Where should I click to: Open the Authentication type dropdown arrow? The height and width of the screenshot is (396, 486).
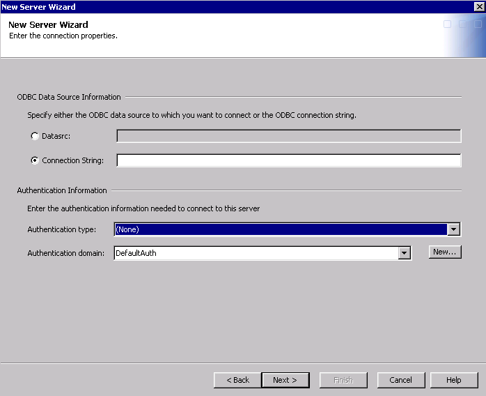pos(454,229)
